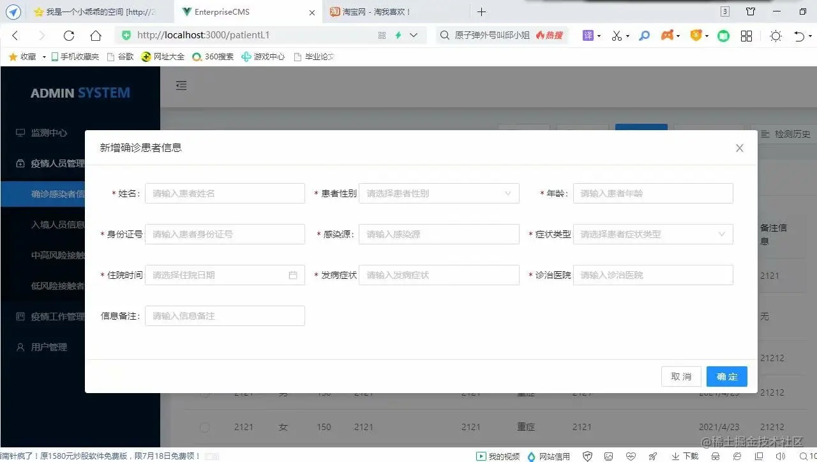Viewport: 817px width, 462px height.
Task: Click the QR code icon in address bar
Action: [382, 36]
